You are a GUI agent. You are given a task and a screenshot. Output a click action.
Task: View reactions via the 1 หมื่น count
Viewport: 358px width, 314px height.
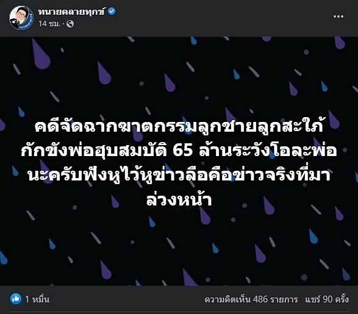tap(37, 299)
